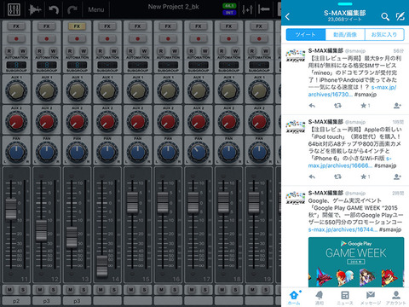Open the ホーム tab in Twitter
The width and height of the screenshot is (409, 307).
coord(294,298)
